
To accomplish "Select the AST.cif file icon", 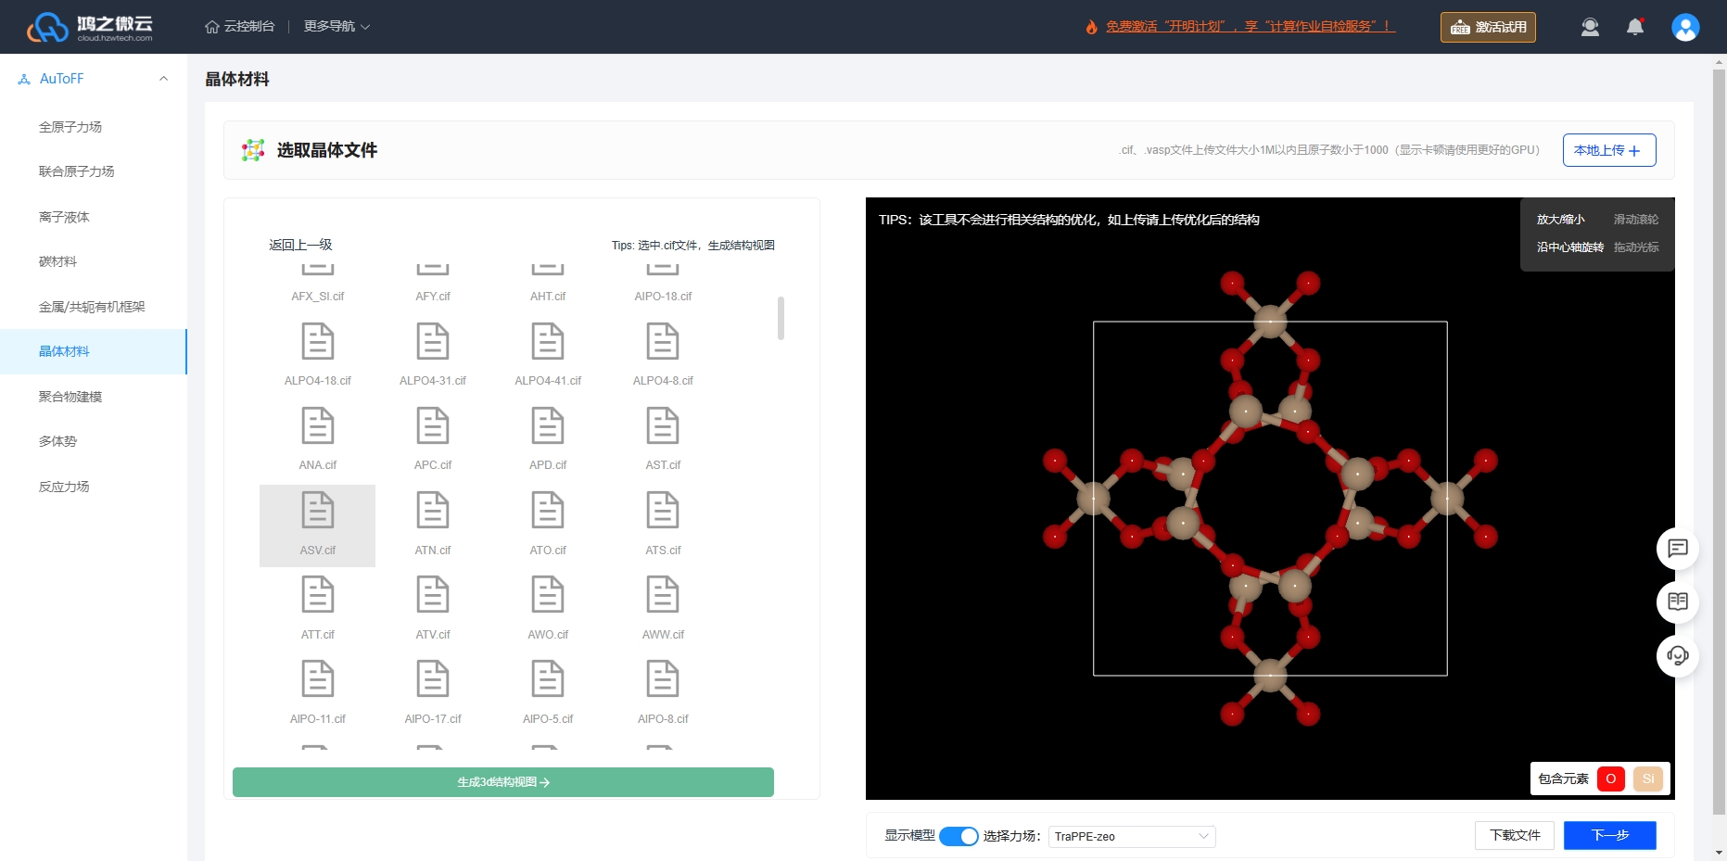I will point(663,426).
